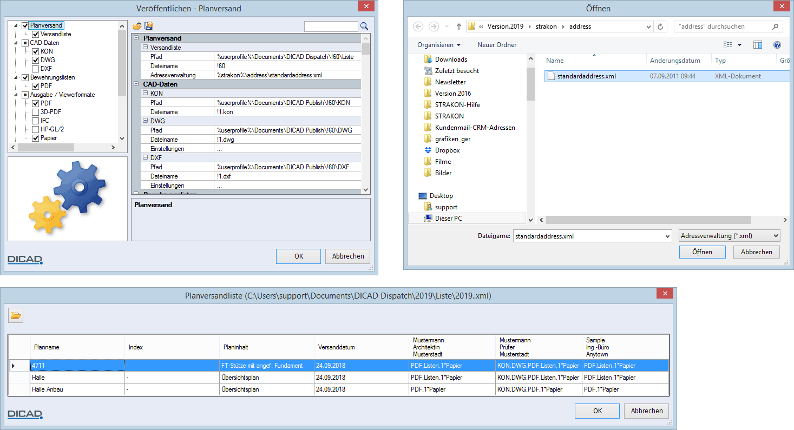The image size is (794, 430).
Task: Toggle the Versandliste checkbox
Action: click(36, 34)
